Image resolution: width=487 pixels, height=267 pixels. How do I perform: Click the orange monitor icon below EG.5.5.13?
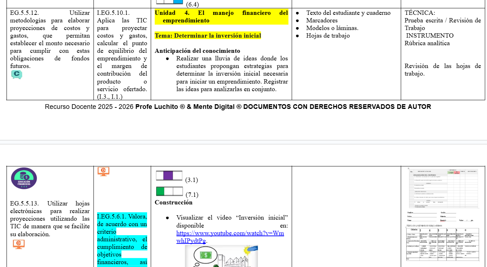click(19, 244)
